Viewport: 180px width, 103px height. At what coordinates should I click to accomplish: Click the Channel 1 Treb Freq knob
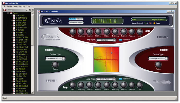coord(115,85)
